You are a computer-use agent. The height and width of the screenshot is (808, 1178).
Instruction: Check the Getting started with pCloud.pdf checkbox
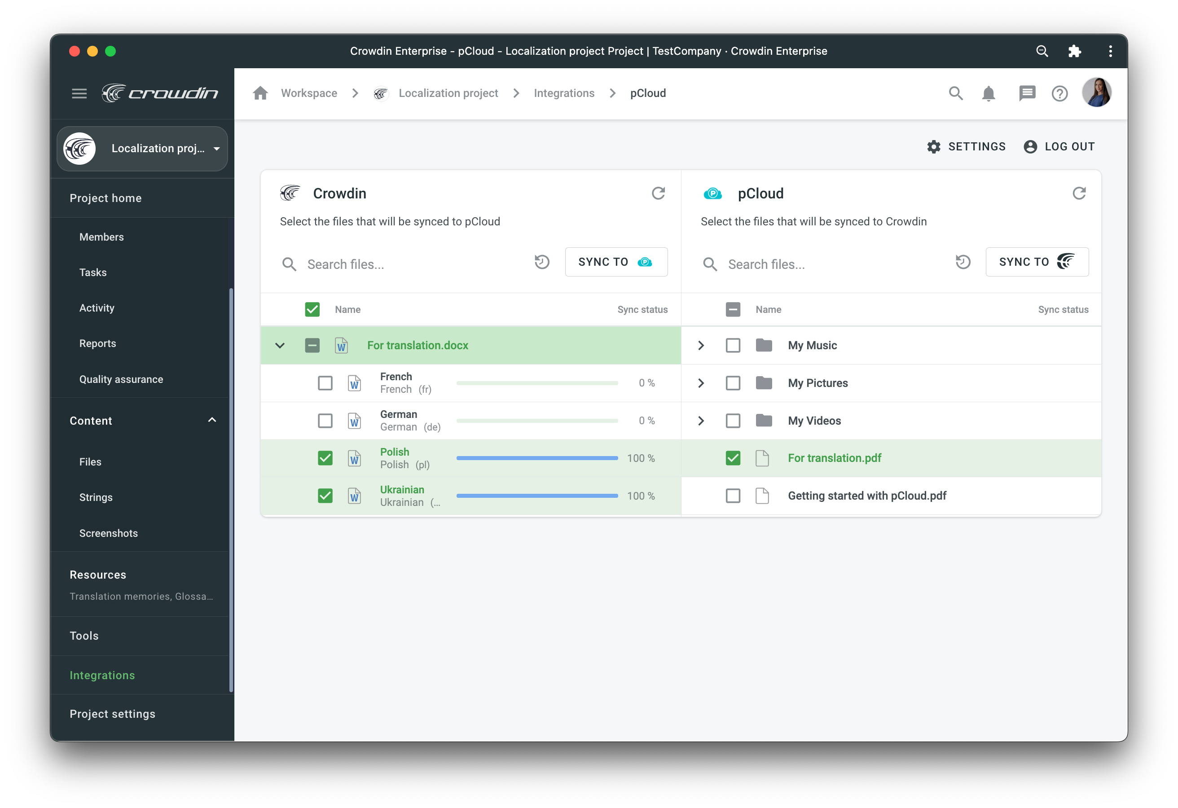(733, 496)
